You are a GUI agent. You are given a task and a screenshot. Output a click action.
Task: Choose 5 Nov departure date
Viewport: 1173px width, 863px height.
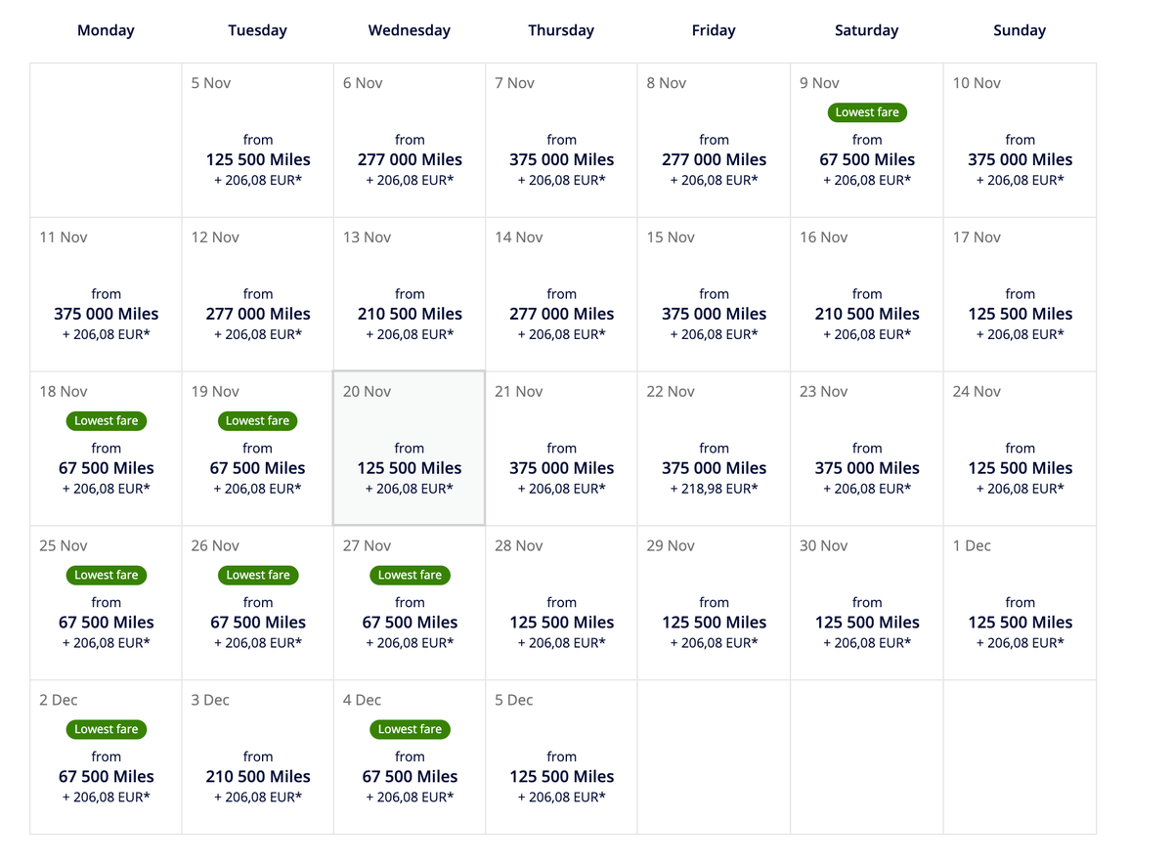click(257, 140)
